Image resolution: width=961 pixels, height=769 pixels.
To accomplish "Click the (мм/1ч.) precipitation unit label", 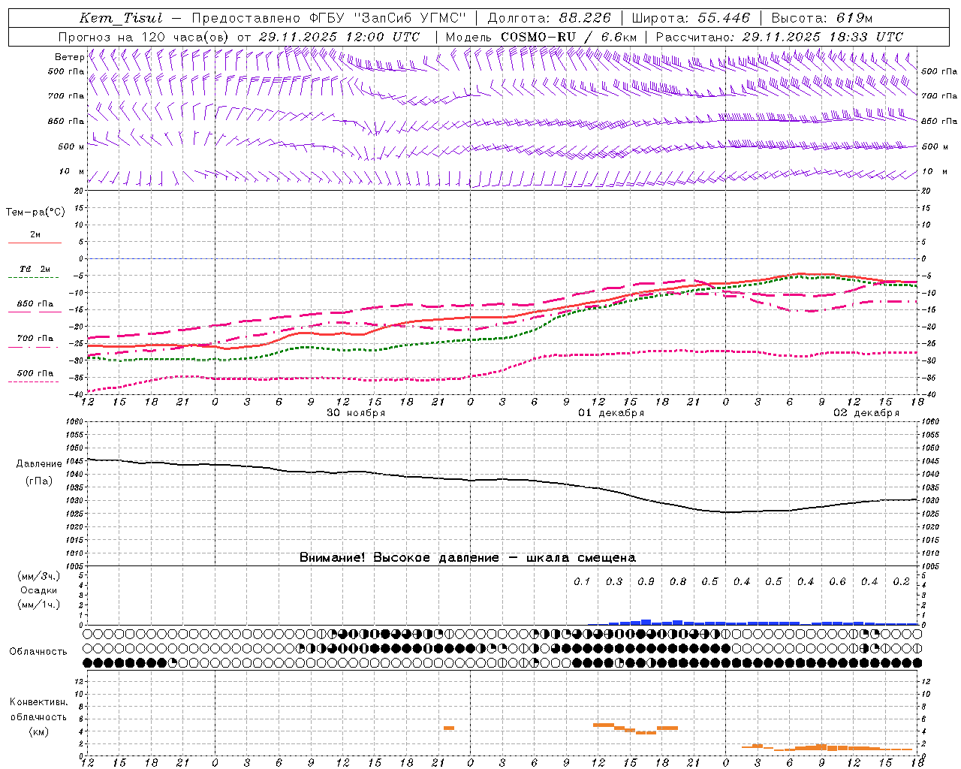I will (38, 605).
